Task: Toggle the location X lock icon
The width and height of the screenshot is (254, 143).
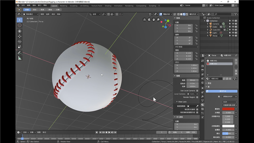Action: pyautogui.click(x=196, y=25)
